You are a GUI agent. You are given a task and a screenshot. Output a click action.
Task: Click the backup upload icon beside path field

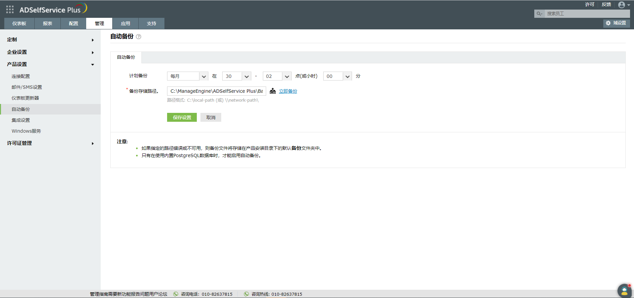(272, 91)
